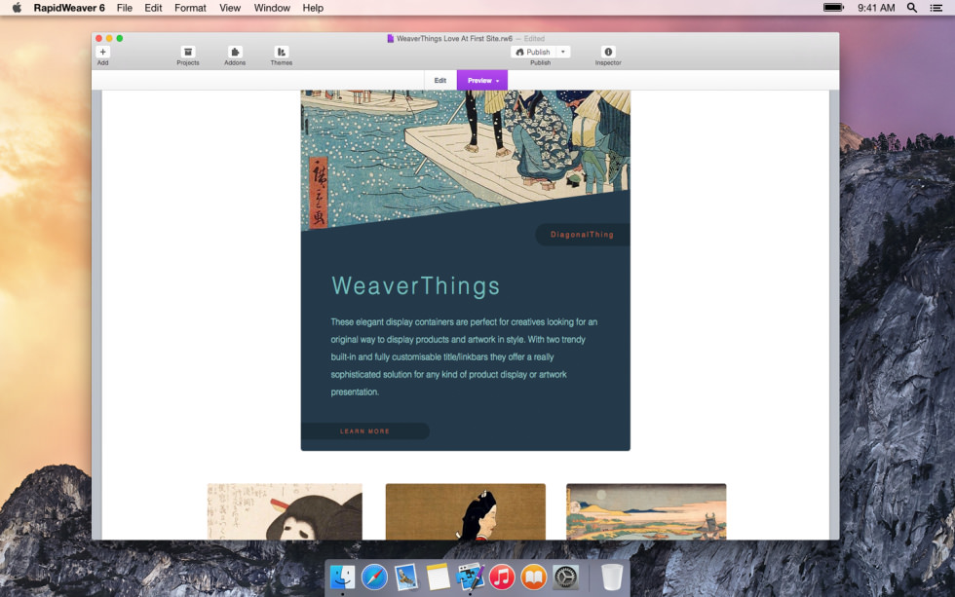
Task: Open the Projects toolbar icon
Action: (x=188, y=53)
